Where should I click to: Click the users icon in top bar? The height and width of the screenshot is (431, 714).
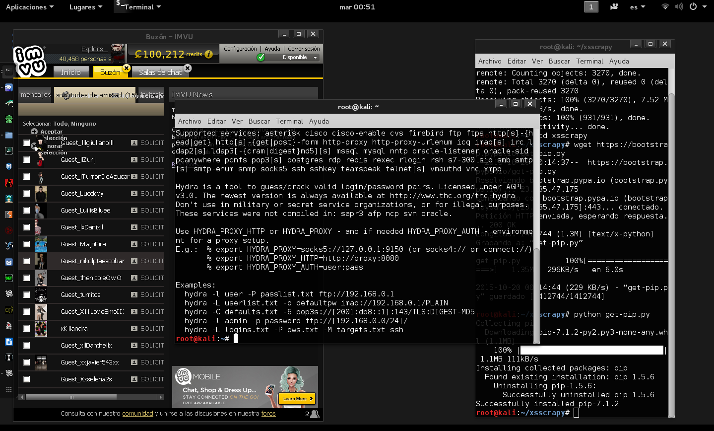coord(615,7)
